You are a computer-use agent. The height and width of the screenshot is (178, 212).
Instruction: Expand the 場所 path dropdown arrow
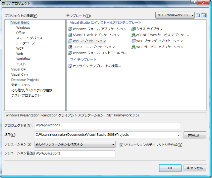(x=179, y=135)
